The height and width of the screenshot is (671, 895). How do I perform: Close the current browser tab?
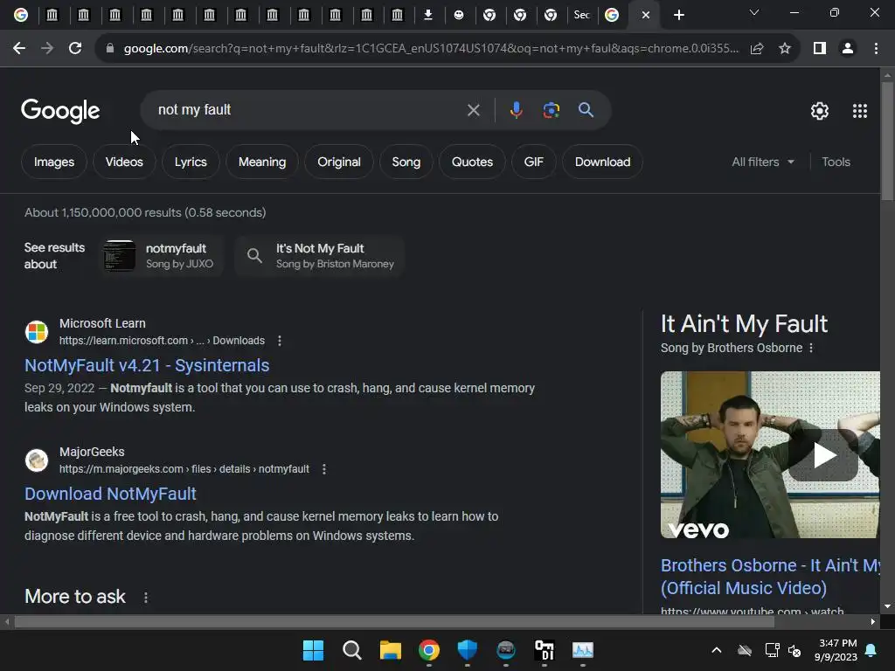click(x=646, y=16)
